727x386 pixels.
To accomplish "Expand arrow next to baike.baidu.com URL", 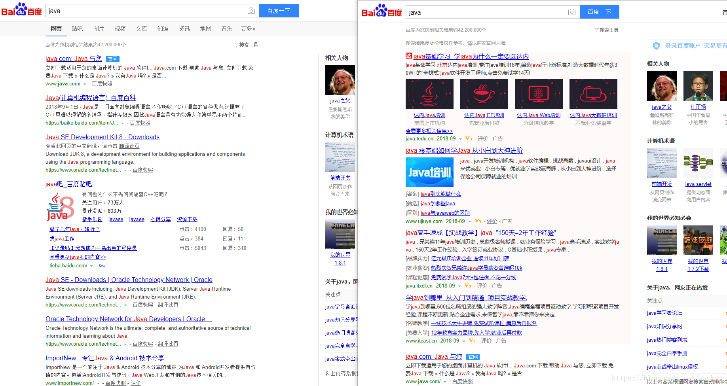I will tap(122, 123).
